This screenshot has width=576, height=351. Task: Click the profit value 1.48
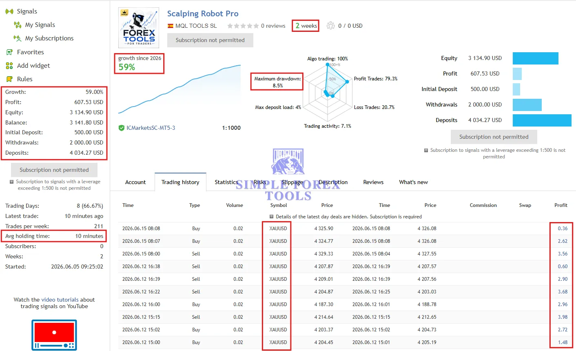point(563,342)
